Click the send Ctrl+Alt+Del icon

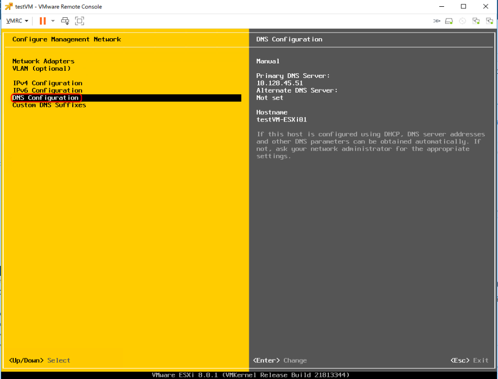click(x=65, y=21)
